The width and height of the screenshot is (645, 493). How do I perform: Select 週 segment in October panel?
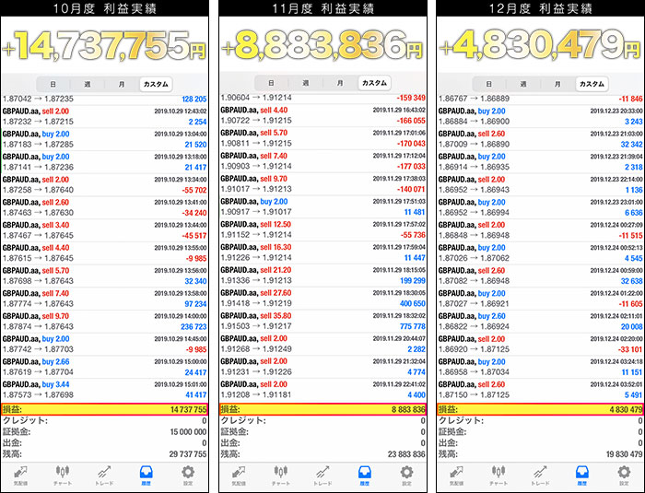tap(88, 85)
